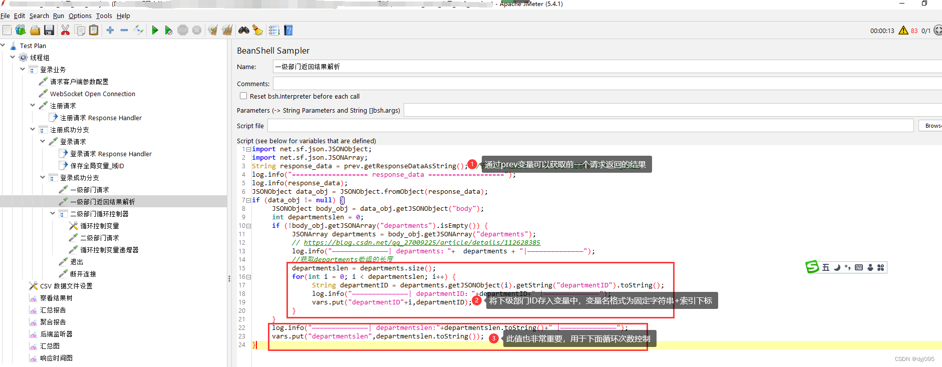Select the CSV 数据文件设置 tree item
Viewport: 942px width, 367px height.
(x=66, y=286)
